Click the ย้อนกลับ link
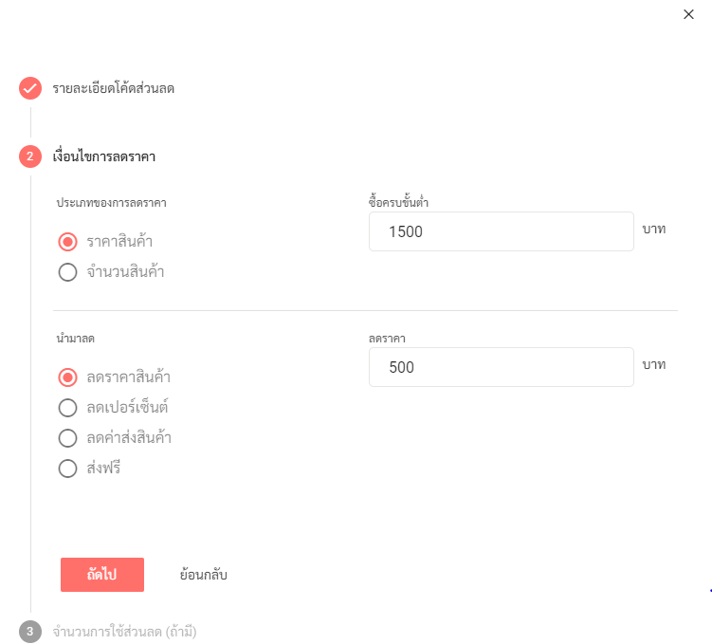 tap(204, 575)
